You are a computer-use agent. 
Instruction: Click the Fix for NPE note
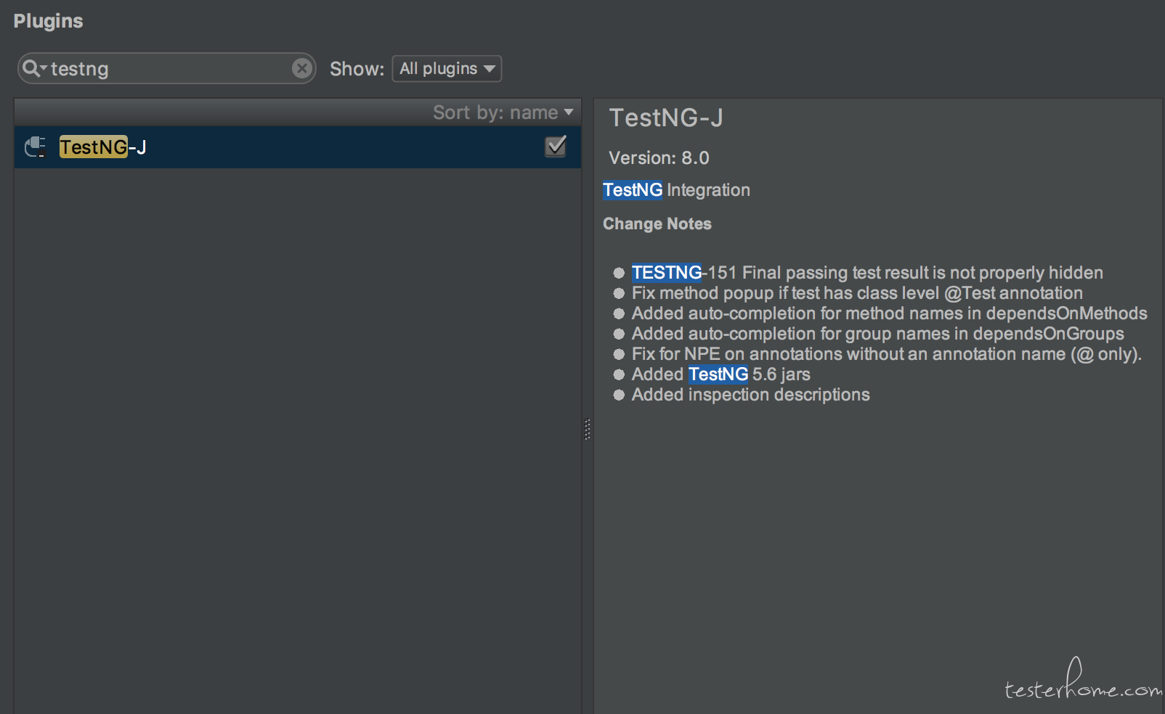coord(887,354)
